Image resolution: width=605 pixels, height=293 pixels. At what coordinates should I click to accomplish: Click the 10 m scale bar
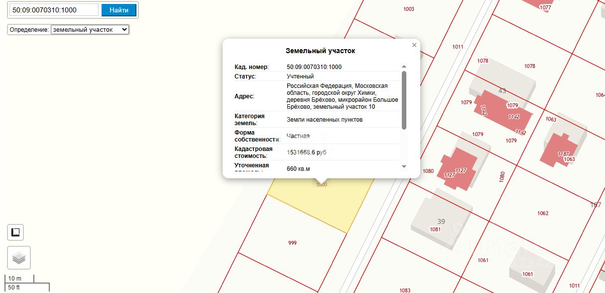tap(20, 279)
